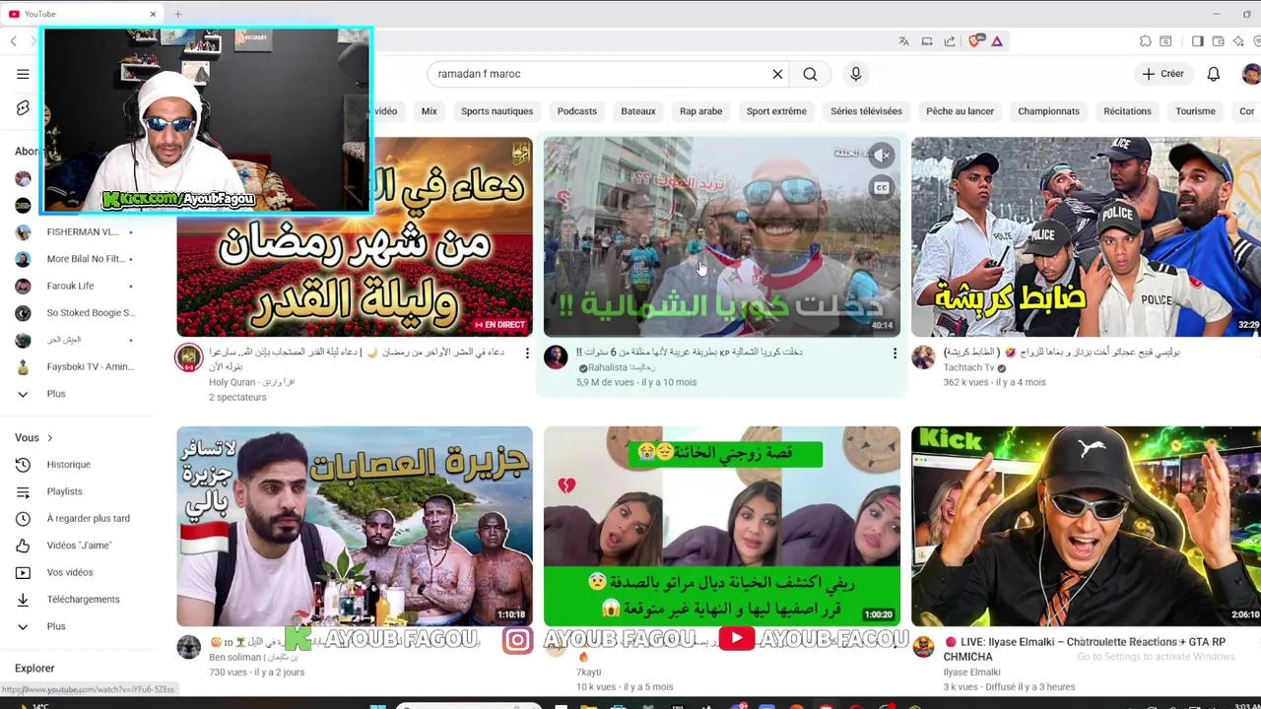Open options menu for Holy Quran video
This screenshot has height=709, width=1261.
(x=527, y=353)
